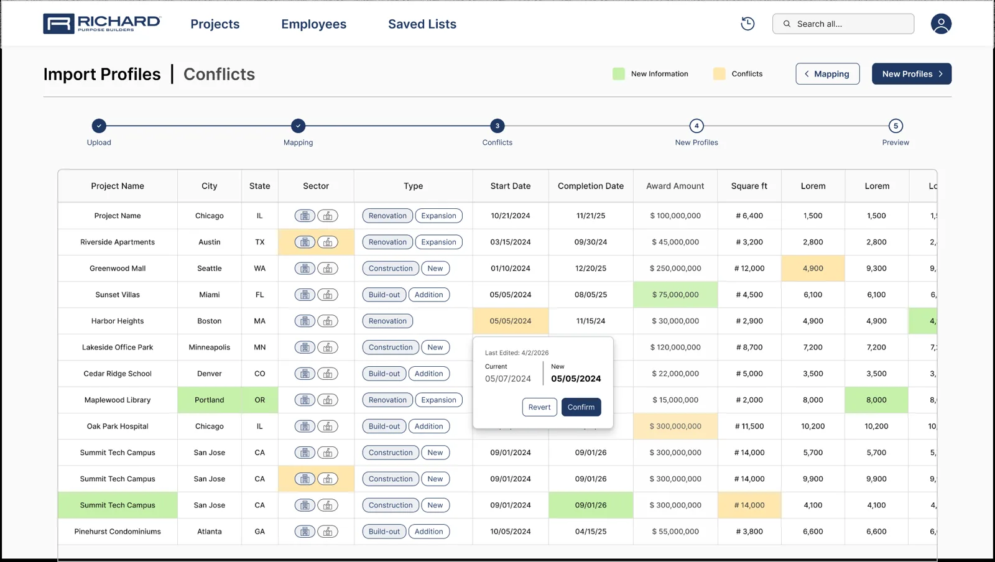The image size is (995, 562).
Task: Open the Projects menu
Action: click(x=215, y=24)
